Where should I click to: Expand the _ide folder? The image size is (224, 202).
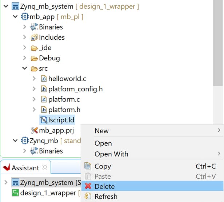pos(24,48)
